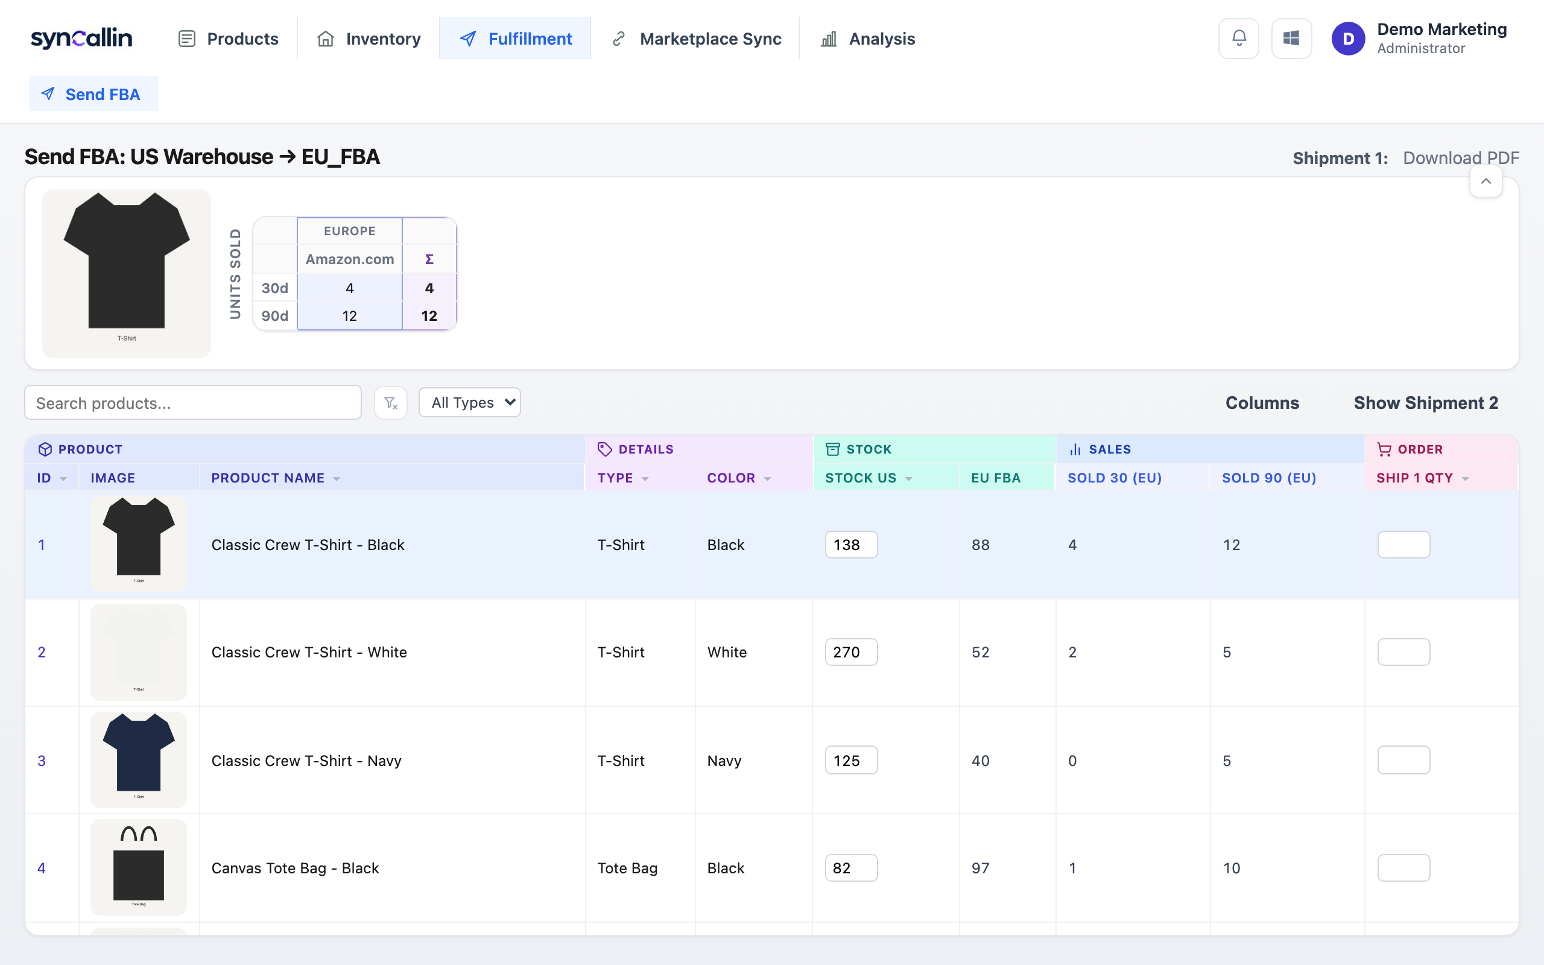Click the Send FBA paper plane icon
The image size is (1544, 965).
(48, 94)
